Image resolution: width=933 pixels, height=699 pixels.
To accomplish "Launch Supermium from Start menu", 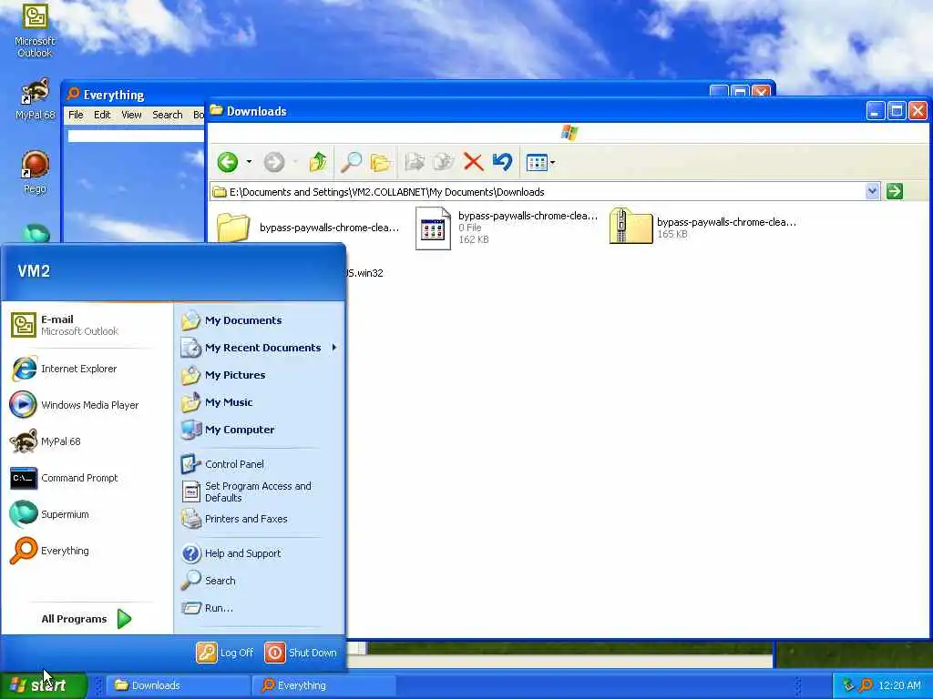I will (x=87, y=515).
